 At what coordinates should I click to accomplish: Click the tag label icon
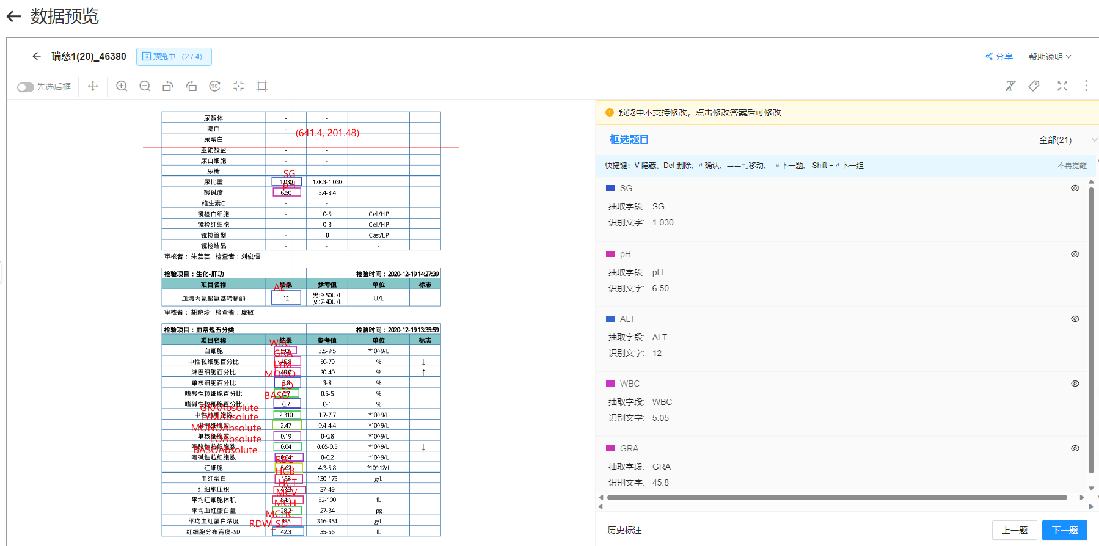[x=1034, y=86]
